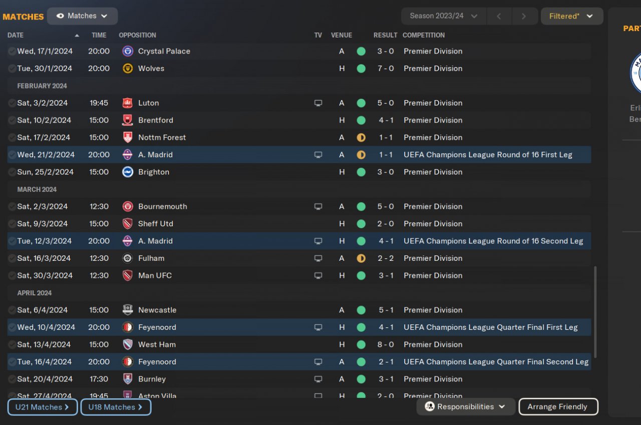Click the win indicator dot for West Ham match
This screenshot has height=425, width=641.
coord(361,345)
